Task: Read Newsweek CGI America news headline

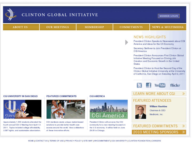Action: pyautogui.click(x=159, y=43)
